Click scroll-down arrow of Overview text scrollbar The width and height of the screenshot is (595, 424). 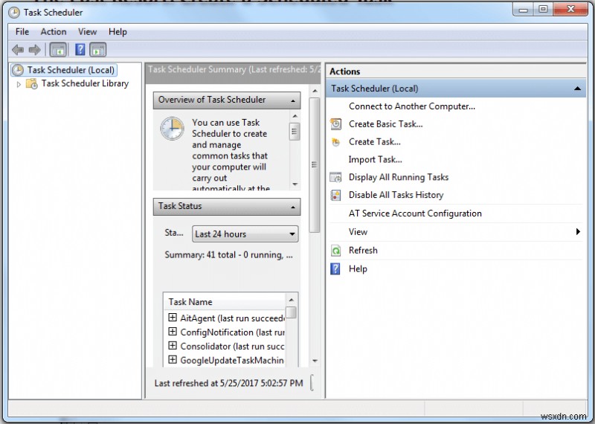coord(295,184)
